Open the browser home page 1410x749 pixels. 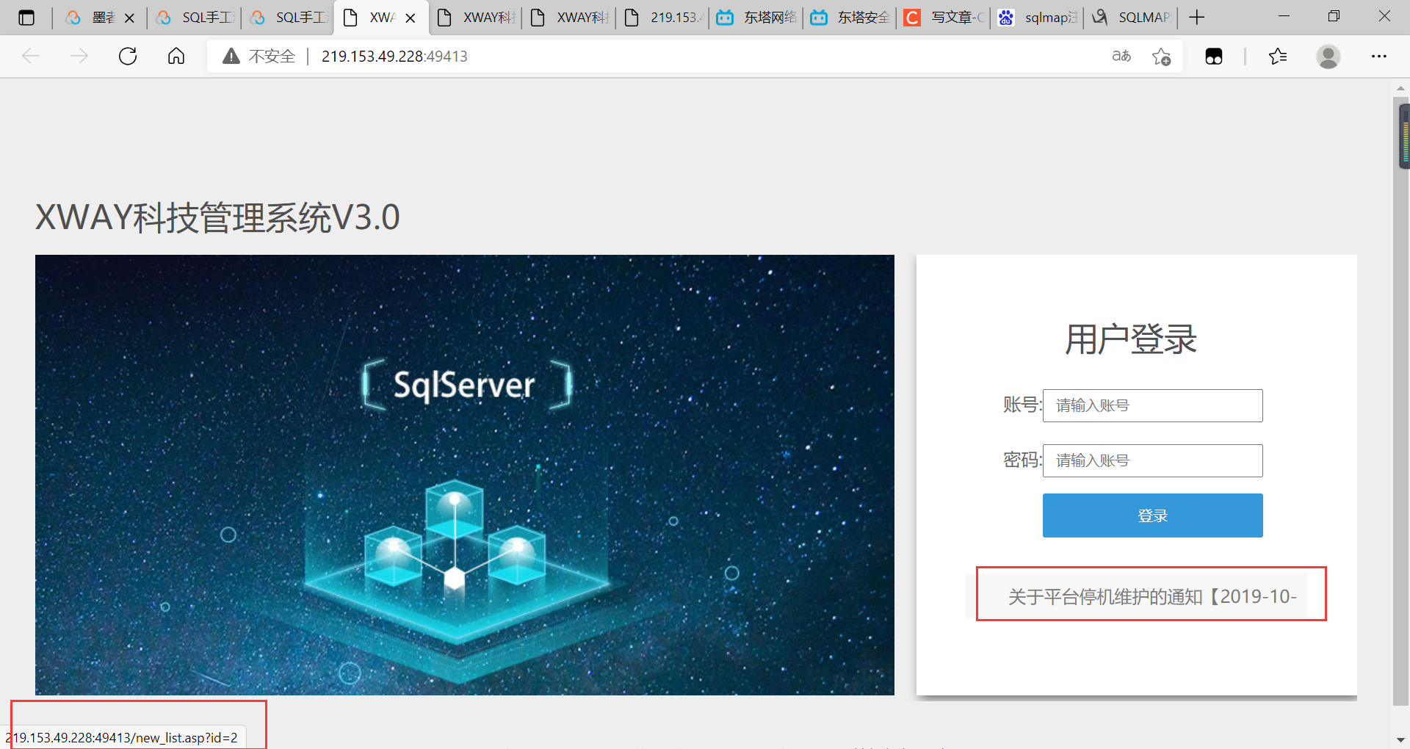click(x=176, y=56)
